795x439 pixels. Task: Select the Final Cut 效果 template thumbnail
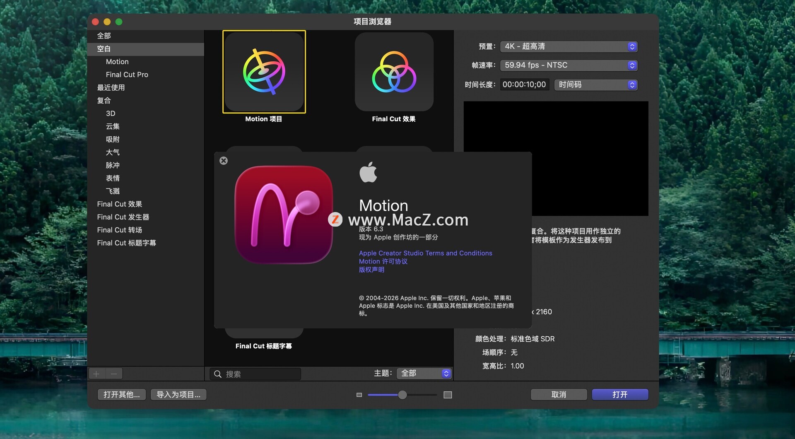pyautogui.click(x=394, y=72)
